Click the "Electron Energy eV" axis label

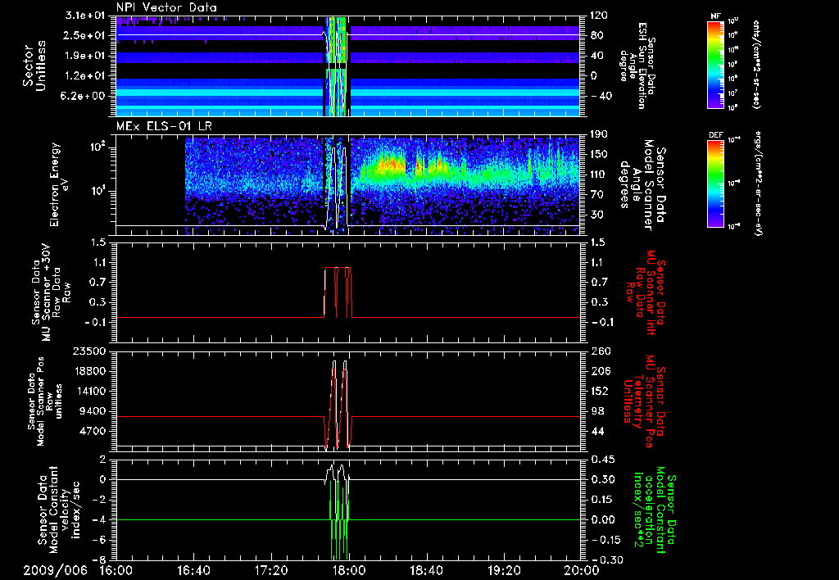60,184
